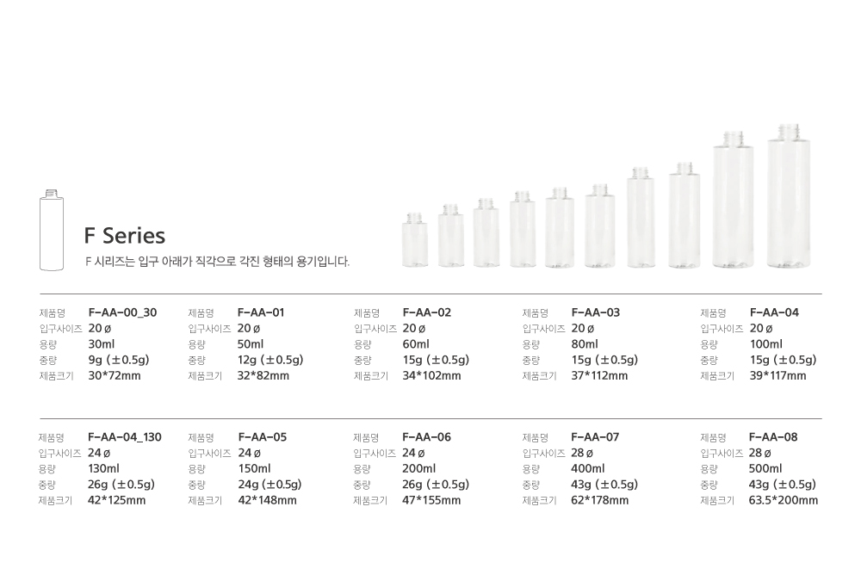
Task: Click the 500ml capacity value
Action: [x=765, y=469]
